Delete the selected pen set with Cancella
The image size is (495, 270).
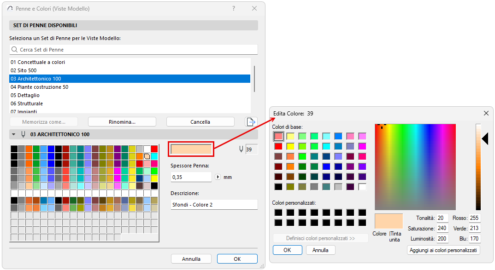[200, 121]
